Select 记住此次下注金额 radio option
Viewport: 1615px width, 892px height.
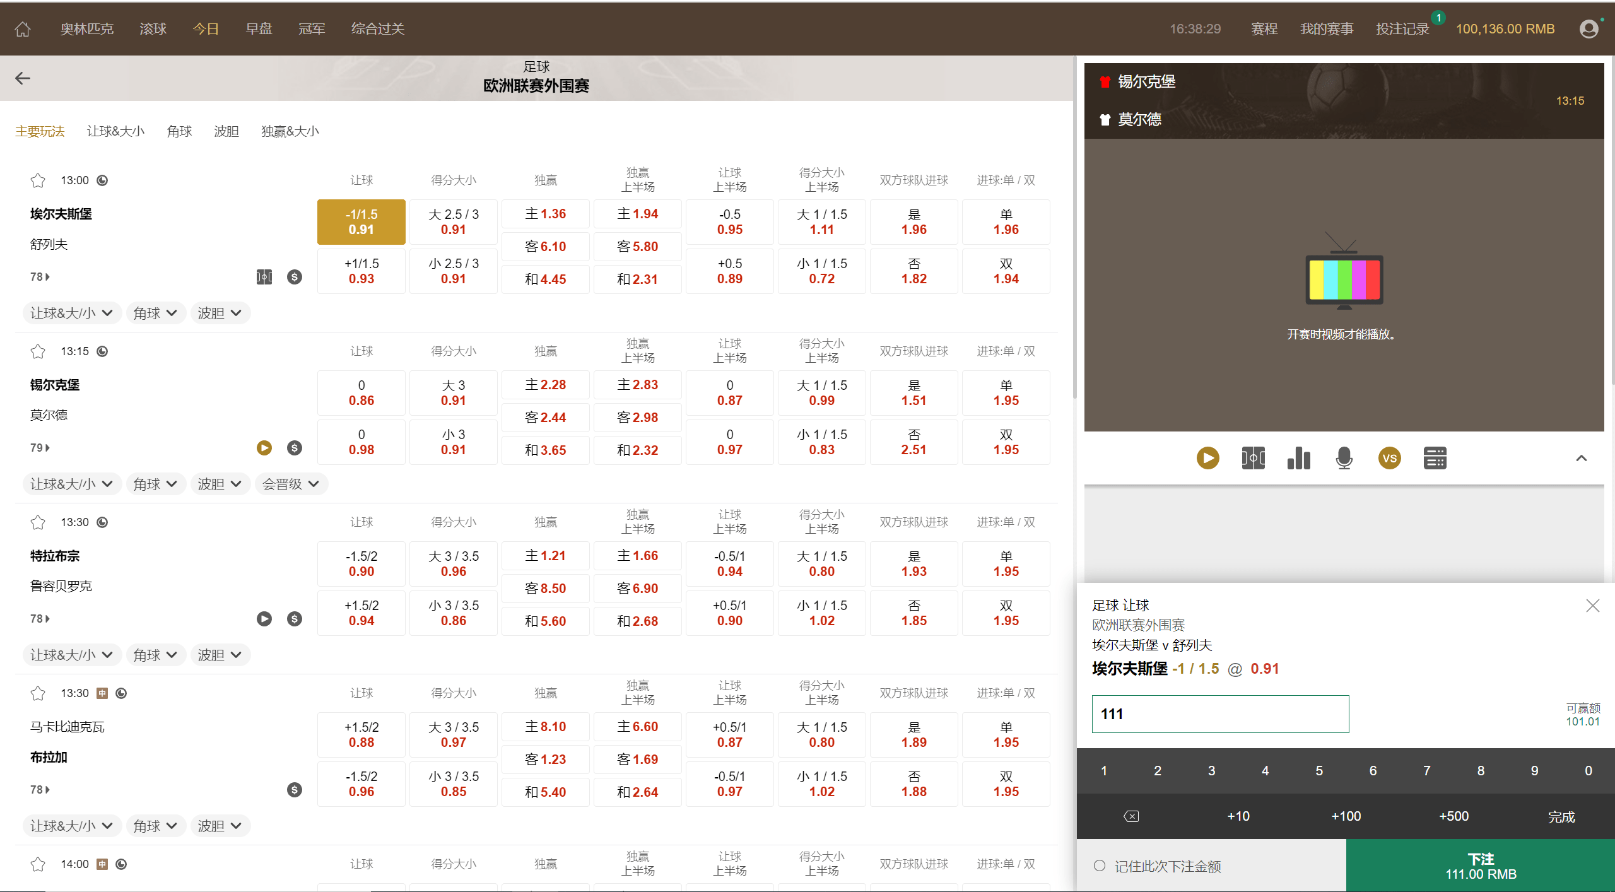pos(1100,866)
